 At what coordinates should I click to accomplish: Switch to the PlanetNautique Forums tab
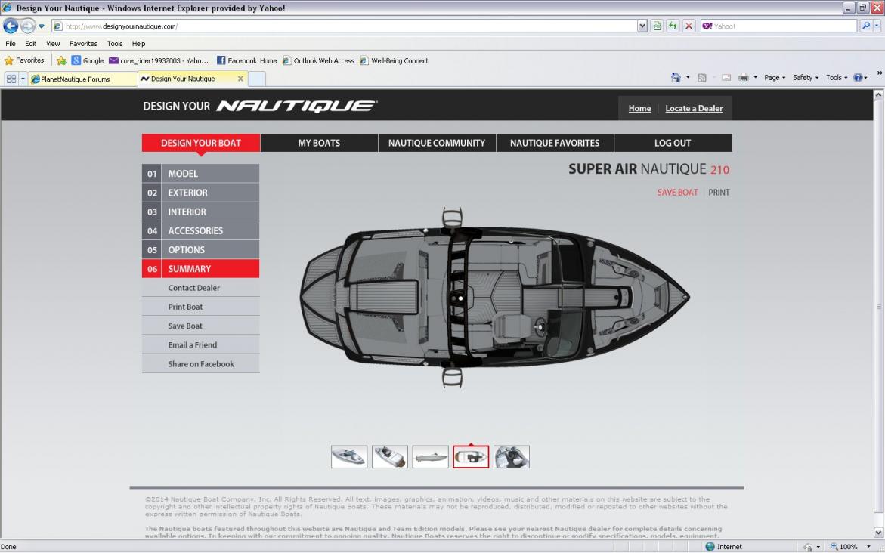tap(82, 79)
